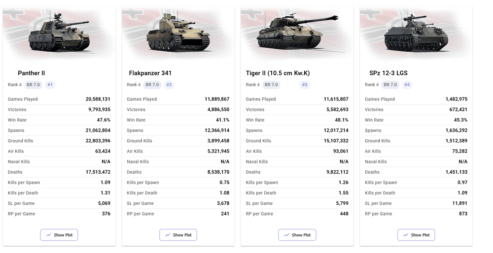Image resolution: width=493 pixels, height=253 pixels.
Task: Click the BR 7.0 chip on Tiger II
Action: coord(272,85)
